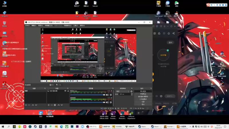Open the 工具(T) menu in OBS
The image size is (229, 129).
pyautogui.click(x=76, y=26)
